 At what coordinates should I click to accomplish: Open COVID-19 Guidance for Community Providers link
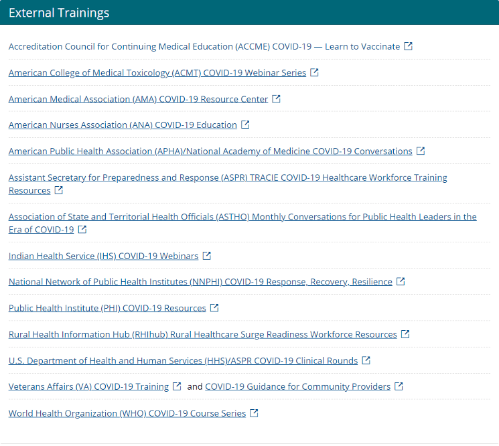click(297, 387)
